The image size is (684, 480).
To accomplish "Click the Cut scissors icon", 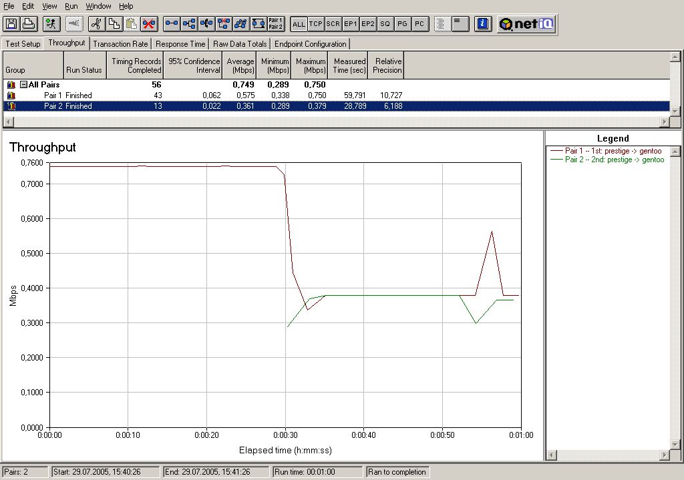I will 97,23.
